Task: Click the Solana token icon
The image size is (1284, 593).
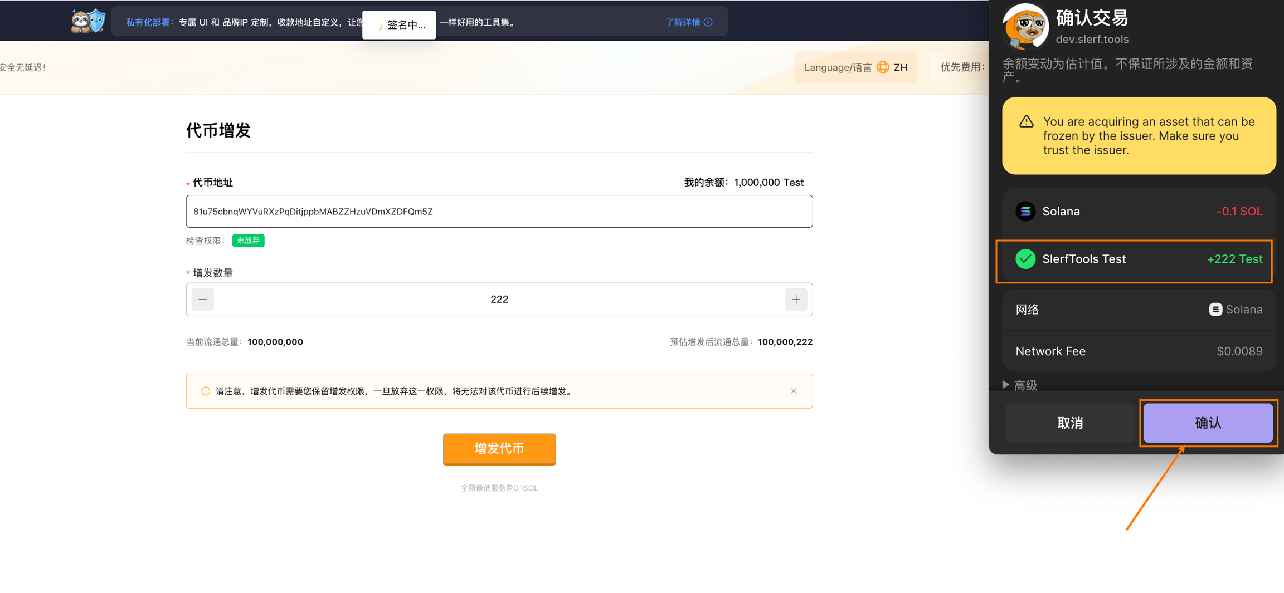Action: tap(1025, 212)
